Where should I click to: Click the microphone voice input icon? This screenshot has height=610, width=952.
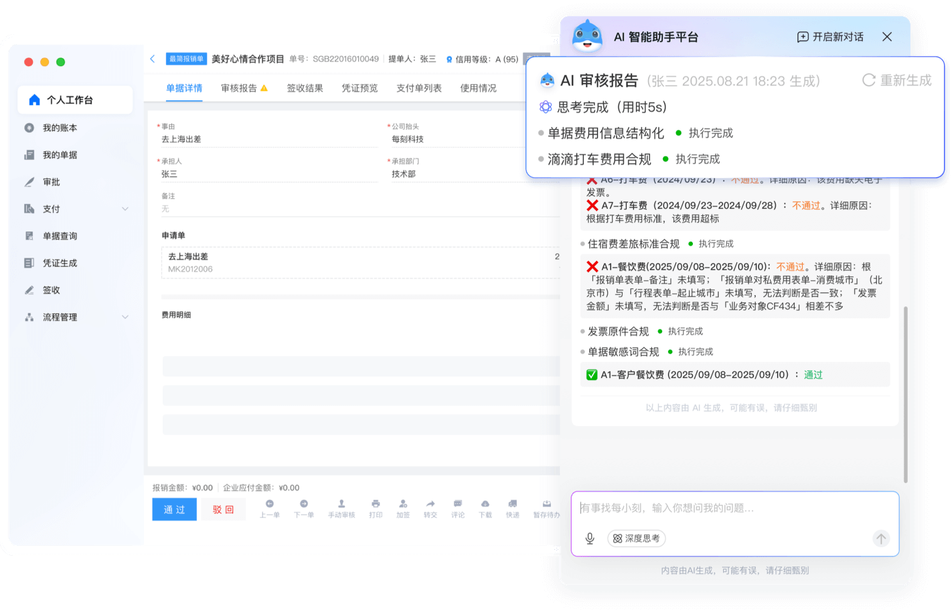pyautogui.click(x=590, y=538)
